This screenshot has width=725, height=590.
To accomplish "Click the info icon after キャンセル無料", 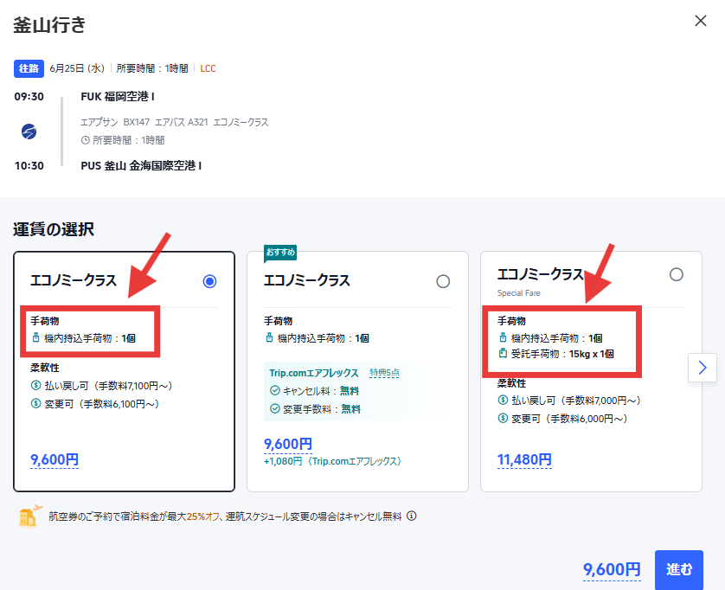I will 412,516.
